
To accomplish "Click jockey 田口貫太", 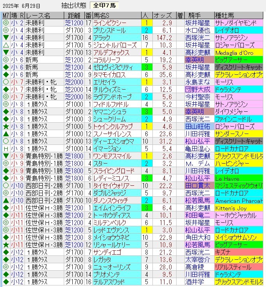I will click(198, 186).
